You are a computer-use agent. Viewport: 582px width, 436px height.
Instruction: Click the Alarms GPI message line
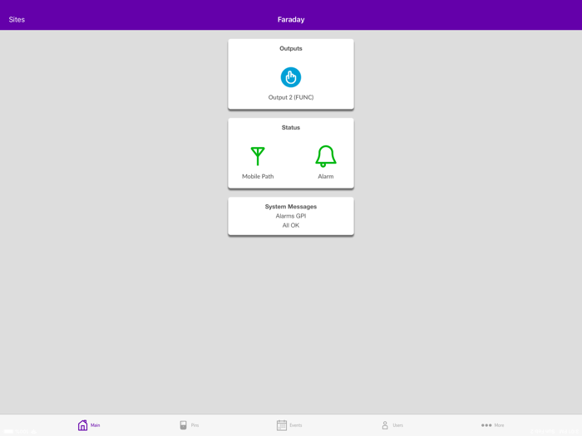tap(291, 216)
